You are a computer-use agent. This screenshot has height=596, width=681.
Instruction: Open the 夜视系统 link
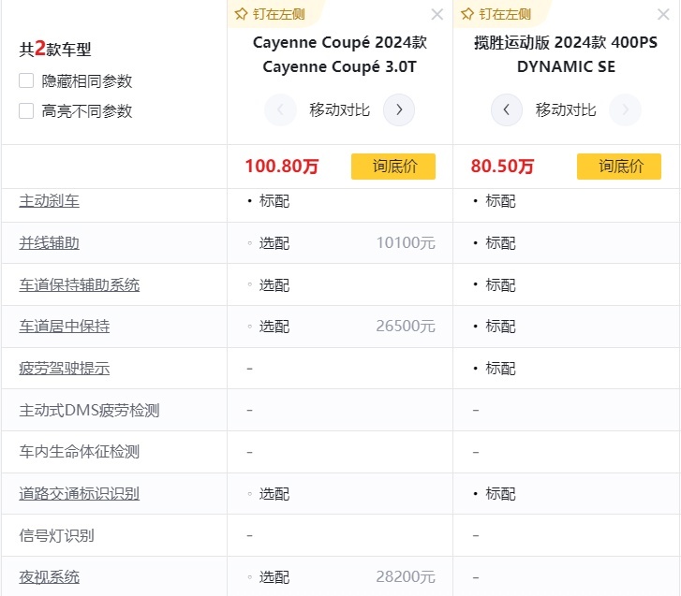click(x=49, y=577)
